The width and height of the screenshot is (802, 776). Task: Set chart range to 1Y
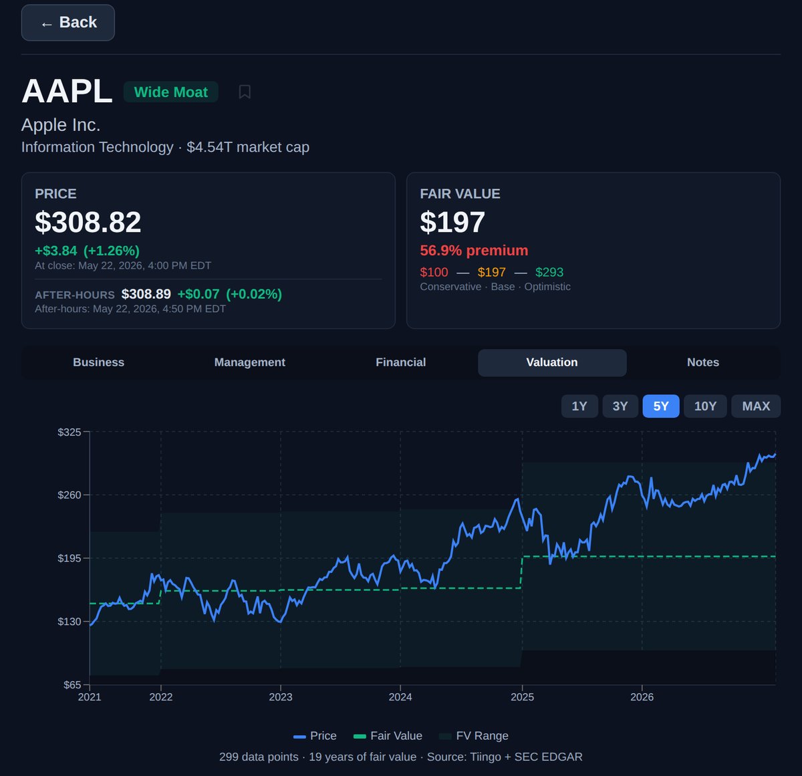(x=579, y=406)
